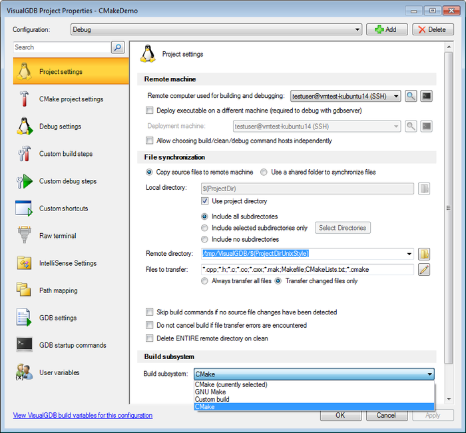Click the Cancel button
Viewport: 466px width, 433px height.
pyautogui.click(x=387, y=415)
